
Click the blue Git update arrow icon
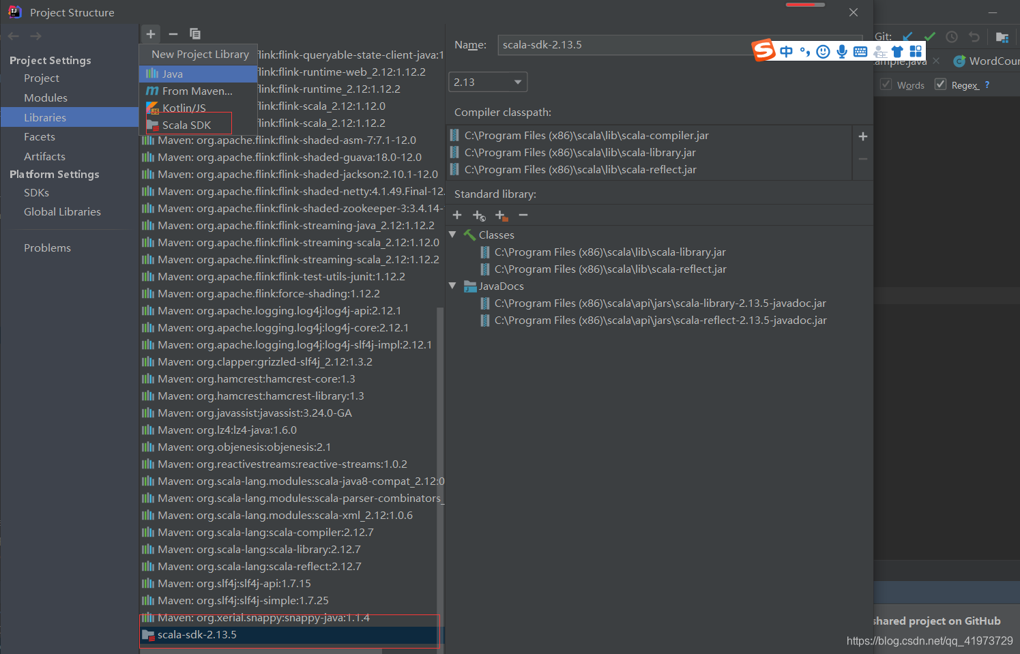(x=908, y=36)
